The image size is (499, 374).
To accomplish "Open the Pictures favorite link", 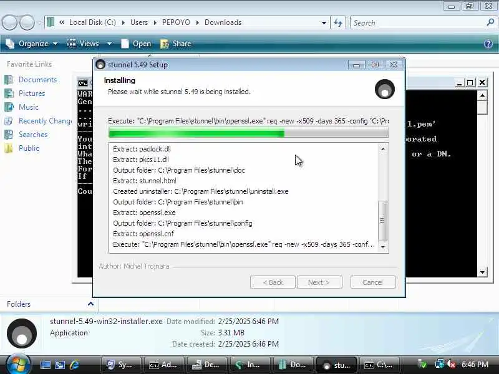I will pyautogui.click(x=32, y=93).
